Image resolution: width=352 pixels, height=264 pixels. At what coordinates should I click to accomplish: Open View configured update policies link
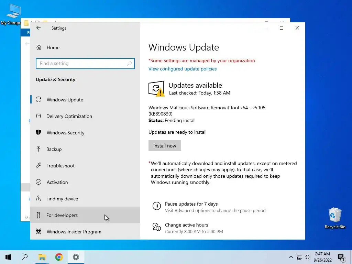click(183, 69)
